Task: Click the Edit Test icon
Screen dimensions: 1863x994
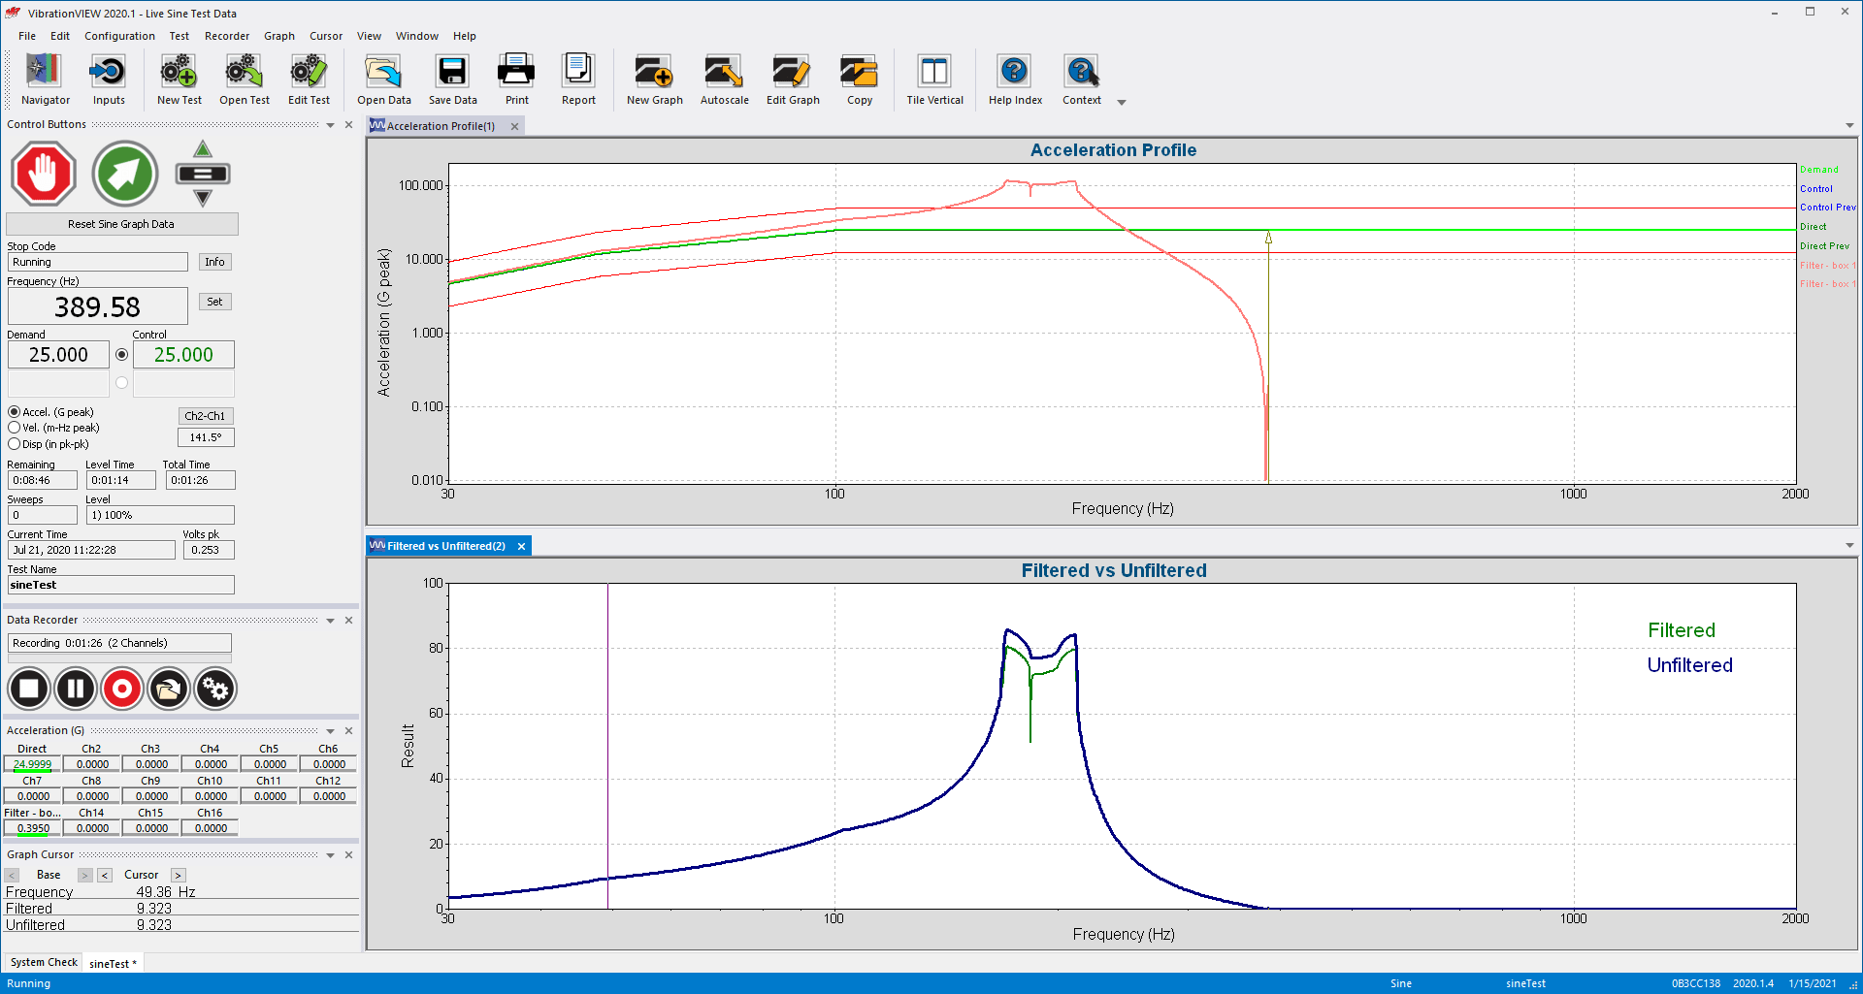Action: click(309, 80)
